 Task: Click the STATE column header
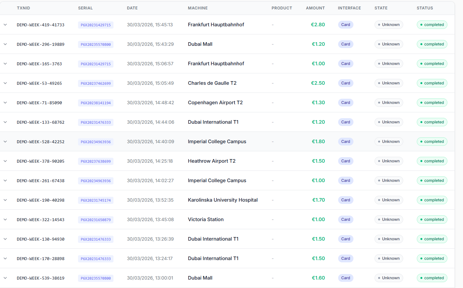(381, 8)
